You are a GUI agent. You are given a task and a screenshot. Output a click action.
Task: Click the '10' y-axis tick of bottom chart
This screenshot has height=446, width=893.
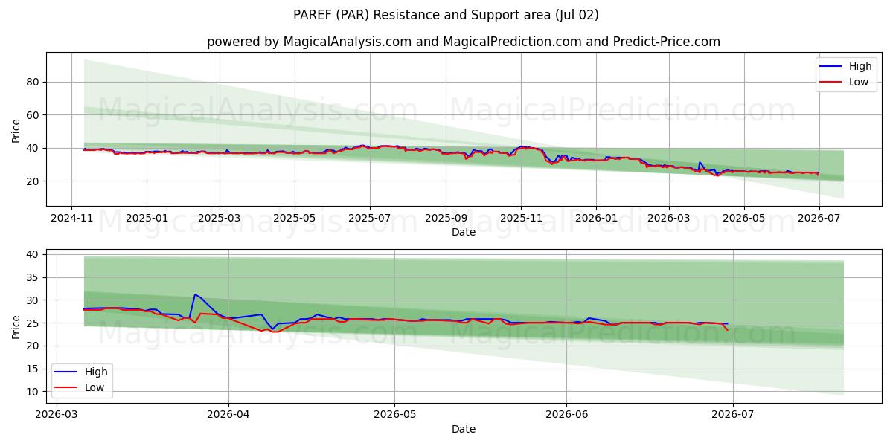tap(34, 392)
